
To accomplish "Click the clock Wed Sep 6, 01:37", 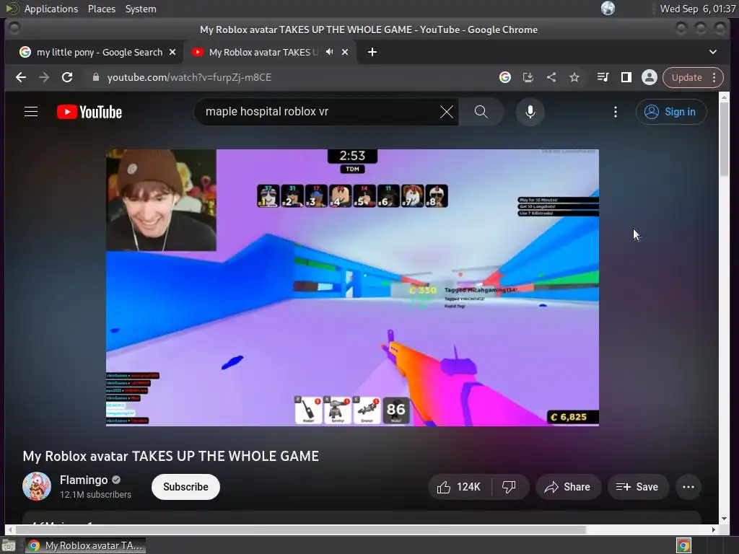I will tap(698, 9).
